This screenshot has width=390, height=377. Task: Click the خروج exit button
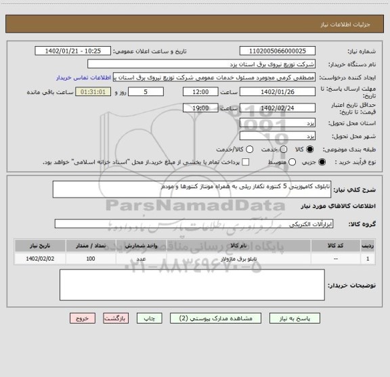tap(83, 318)
